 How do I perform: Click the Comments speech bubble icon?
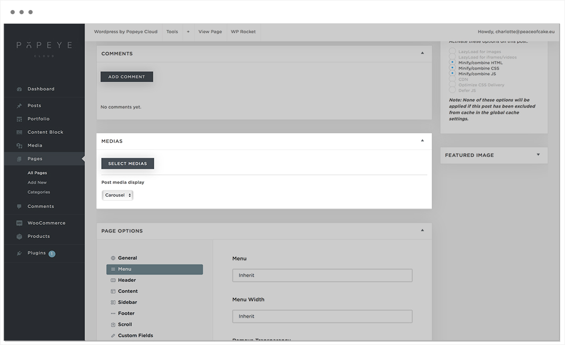[x=19, y=206]
